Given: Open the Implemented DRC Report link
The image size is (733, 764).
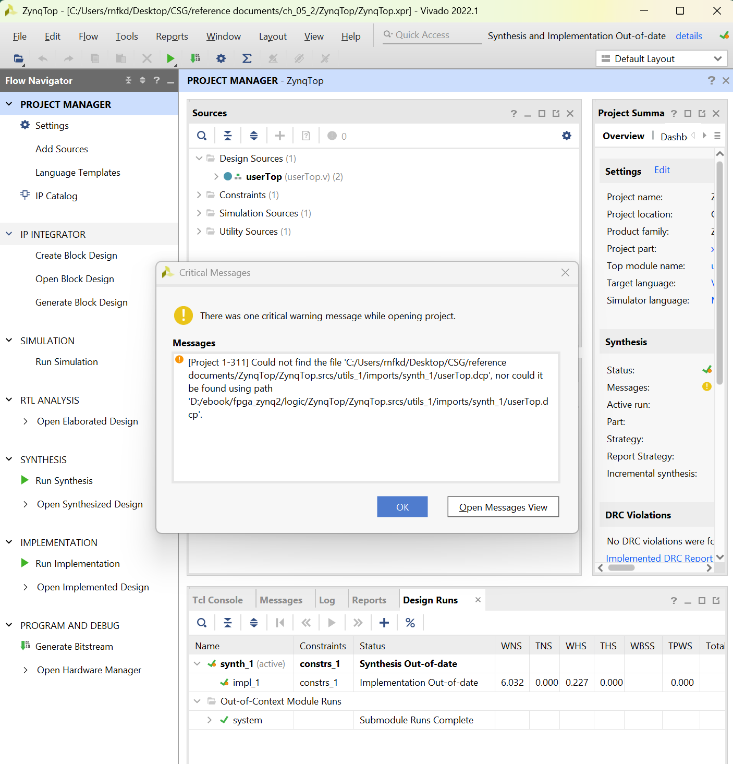Looking at the screenshot, I should (659, 558).
